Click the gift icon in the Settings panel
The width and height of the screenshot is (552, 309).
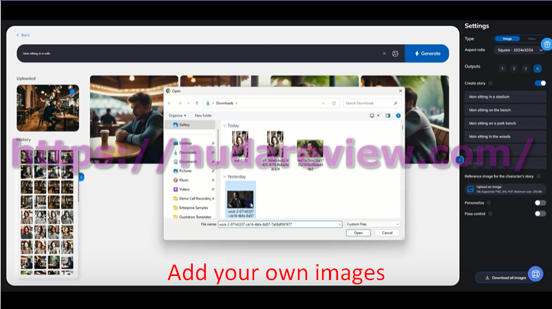tap(546, 45)
